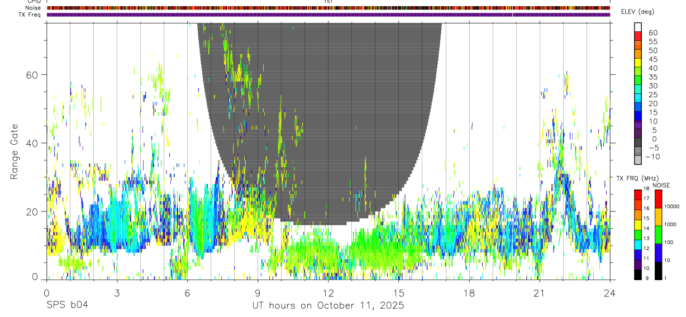Click the '10000' label in the NOISE legend
Image resolution: width=686 pixels, height=317 pixels.
[673, 206]
